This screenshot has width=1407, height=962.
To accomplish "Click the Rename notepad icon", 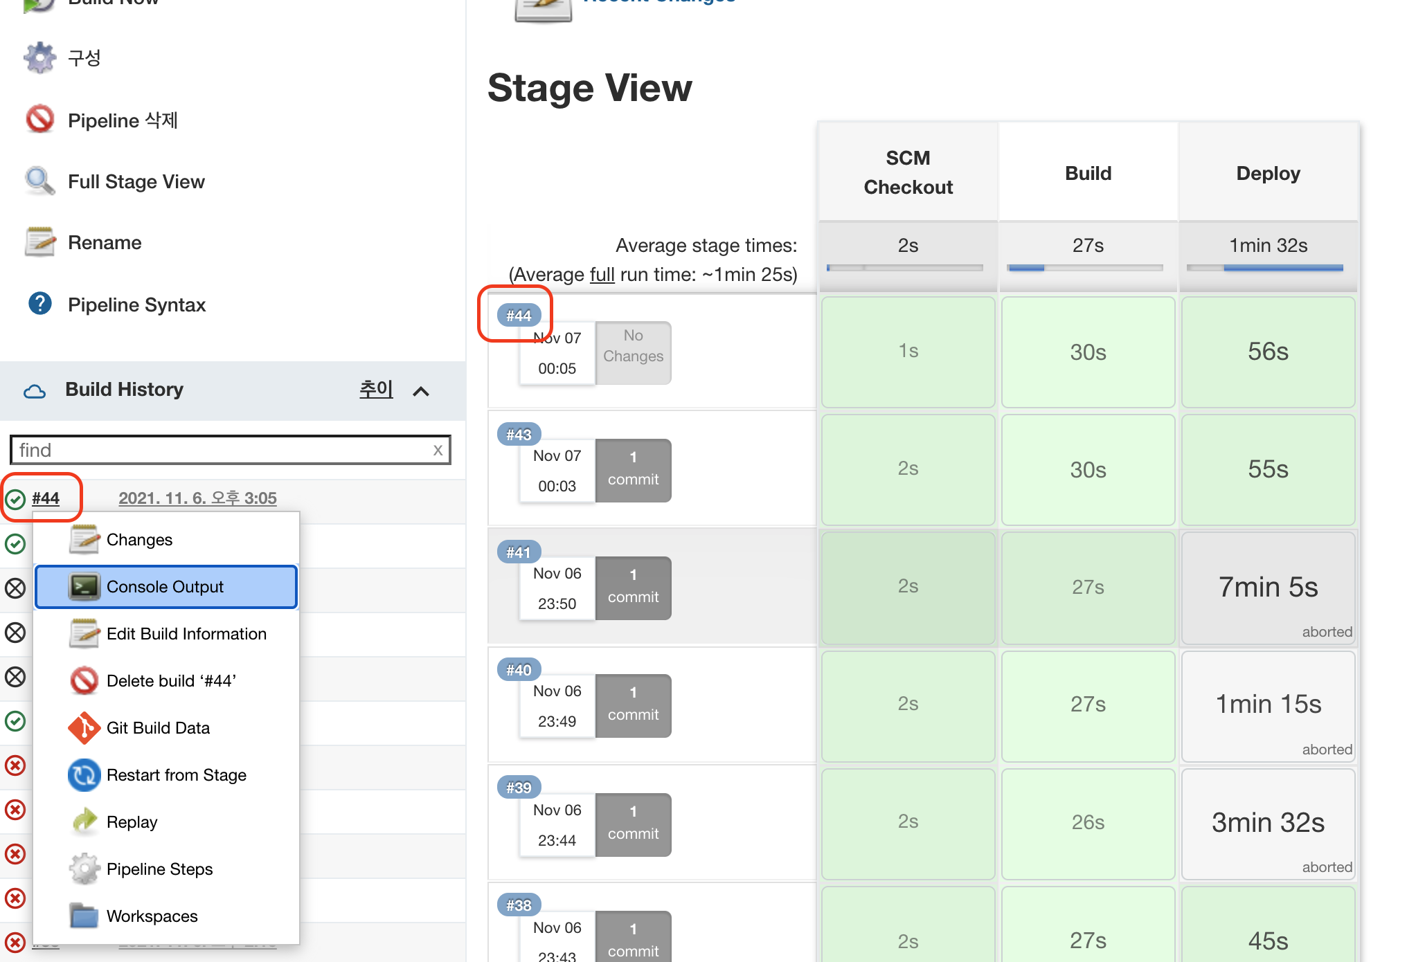I will point(39,242).
